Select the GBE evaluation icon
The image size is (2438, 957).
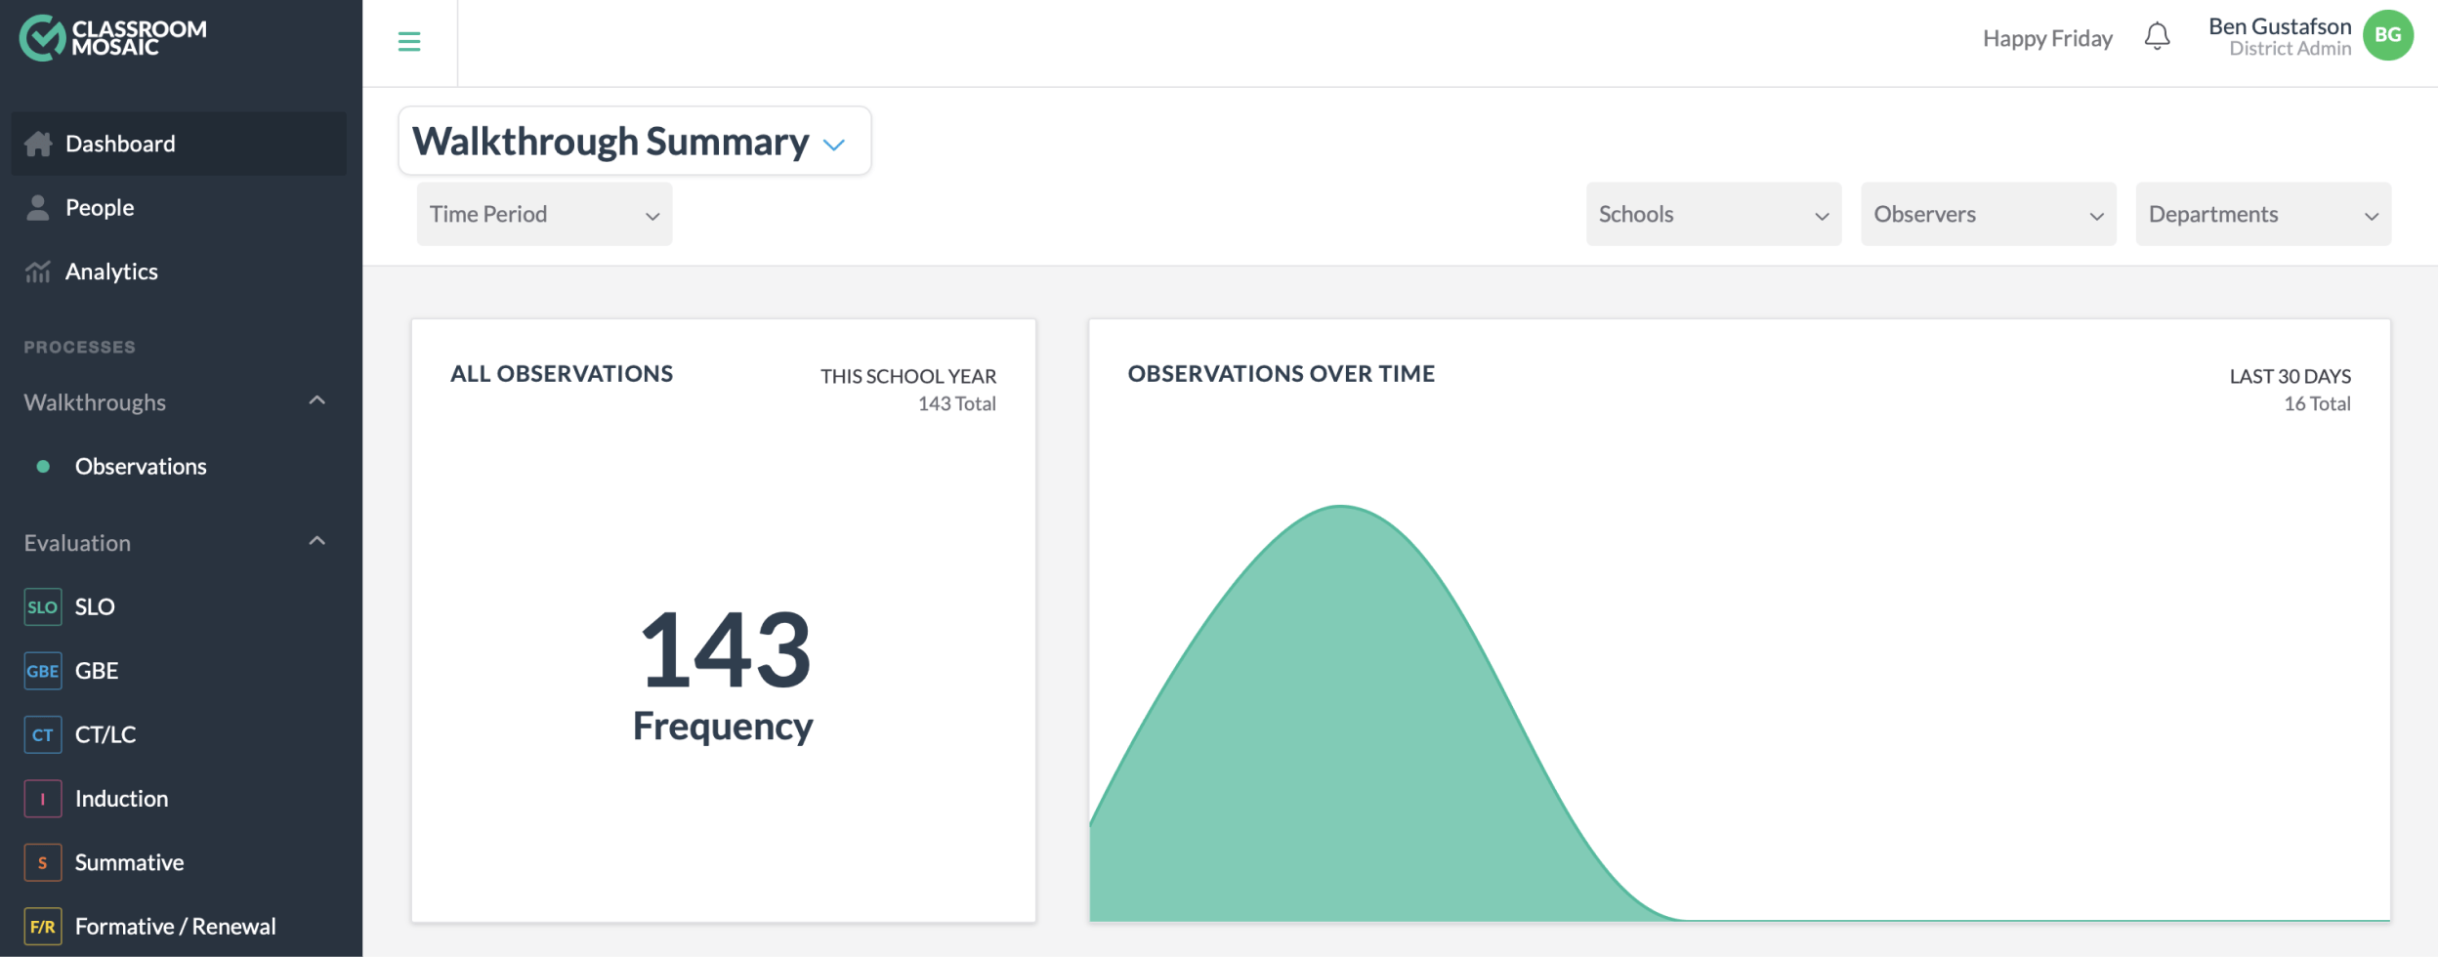(42, 670)
